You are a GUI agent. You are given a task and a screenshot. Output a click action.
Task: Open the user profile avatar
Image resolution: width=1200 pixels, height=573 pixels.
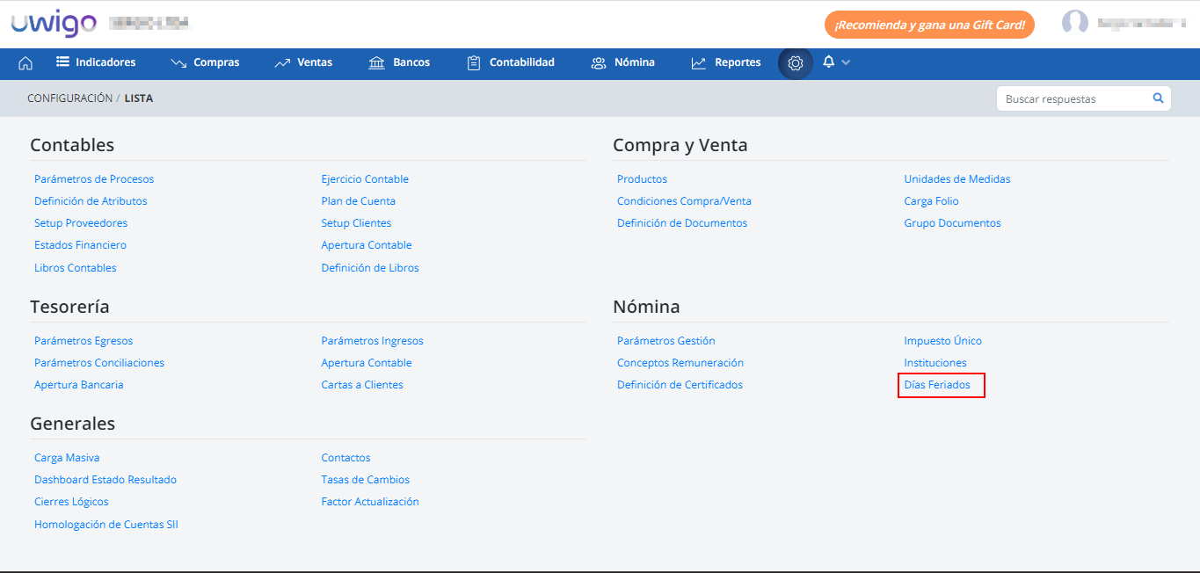1074,24
